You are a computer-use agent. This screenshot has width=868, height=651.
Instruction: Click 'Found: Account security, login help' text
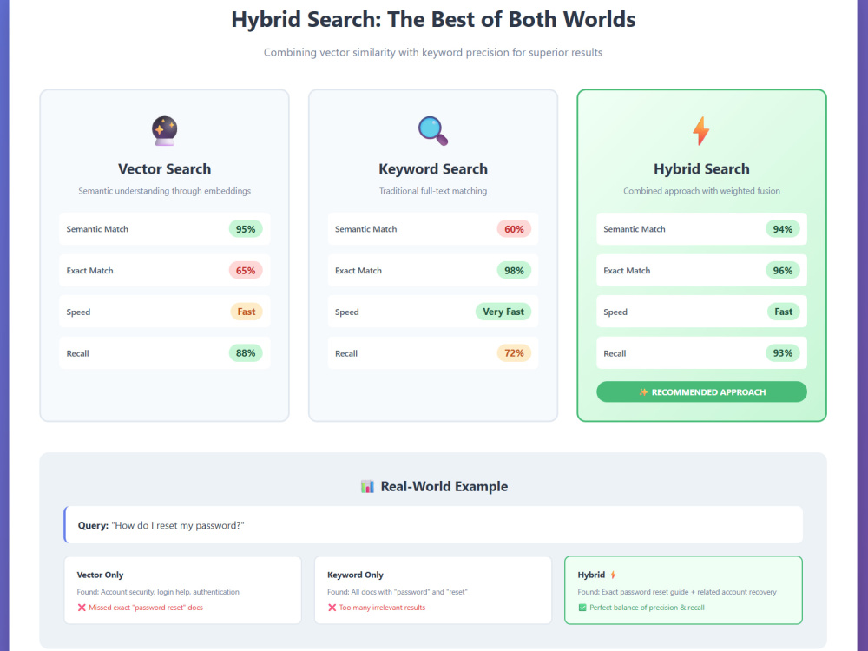coord(158,592)
